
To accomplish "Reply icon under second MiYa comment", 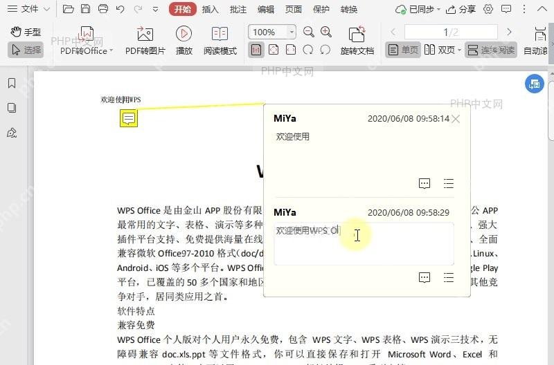I will (x=425, y=277).
